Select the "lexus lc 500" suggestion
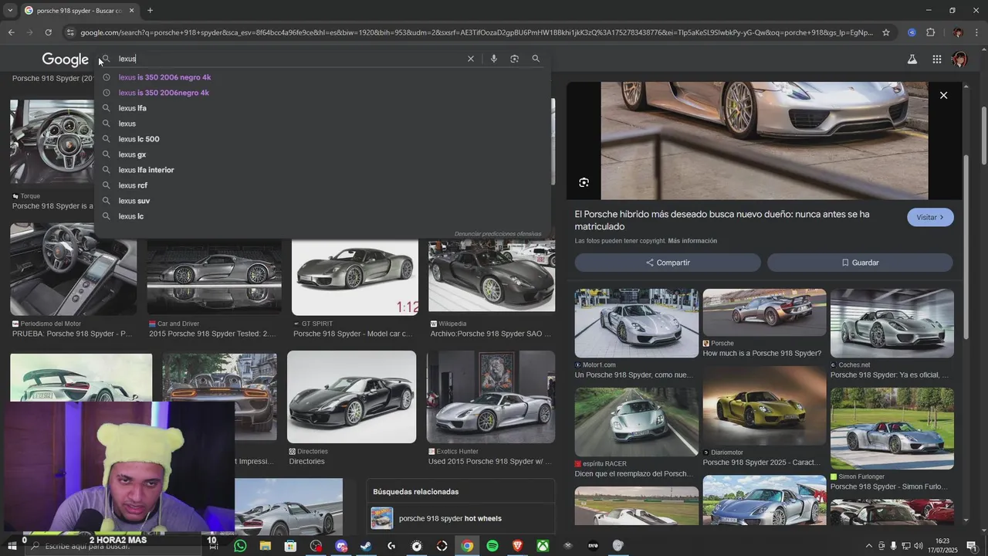Viewport: 988px width, 556px height. click(x=139, y=139)
